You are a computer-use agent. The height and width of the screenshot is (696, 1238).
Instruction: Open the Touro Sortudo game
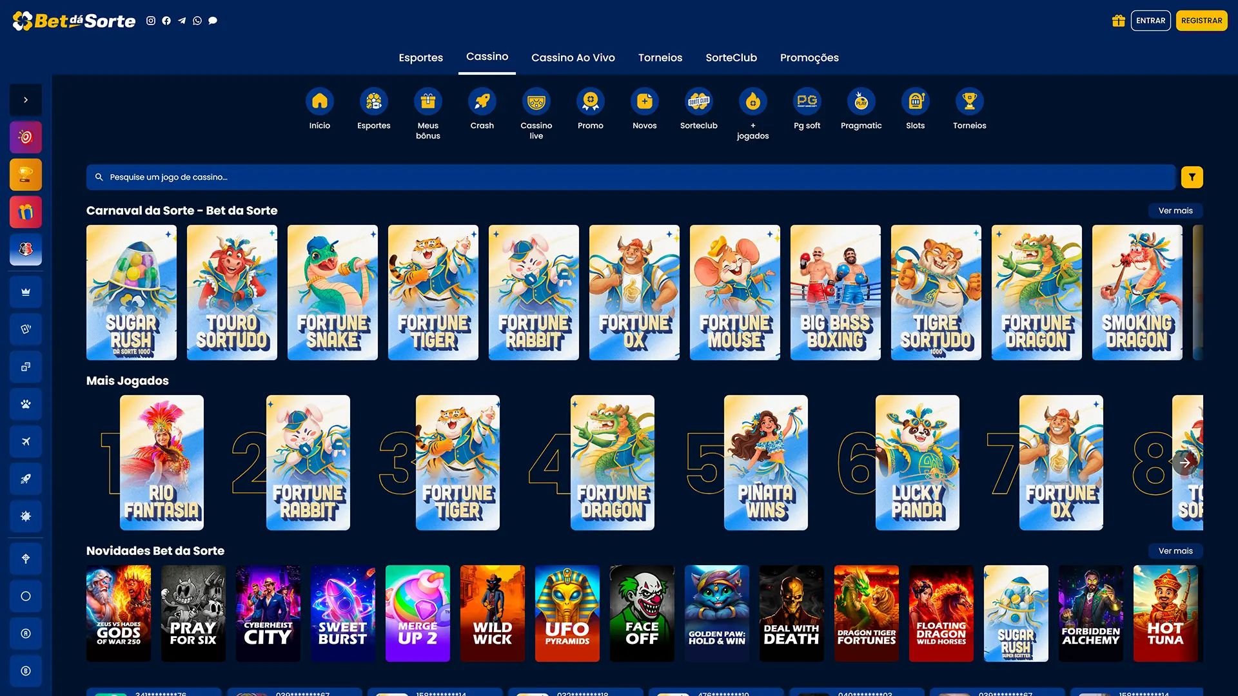[232, 293]
